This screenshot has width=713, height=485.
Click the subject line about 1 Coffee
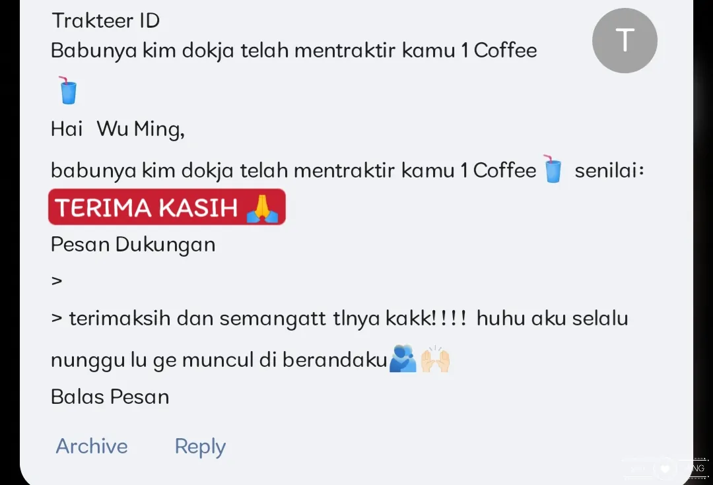click(x=294, y=50)
